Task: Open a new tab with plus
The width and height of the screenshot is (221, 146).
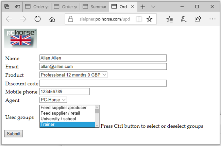Action: pyautogui.click(x=143, y=6)
